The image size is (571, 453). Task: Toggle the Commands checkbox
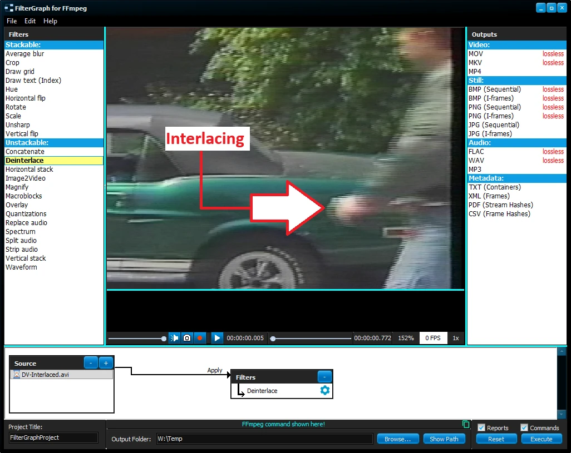pyautogui.click(x=524, y=427)
